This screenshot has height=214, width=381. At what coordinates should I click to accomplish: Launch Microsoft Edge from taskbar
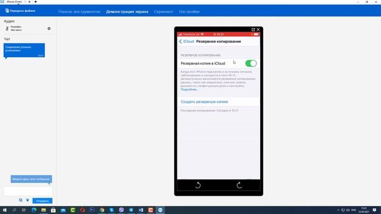click(34, 210)
